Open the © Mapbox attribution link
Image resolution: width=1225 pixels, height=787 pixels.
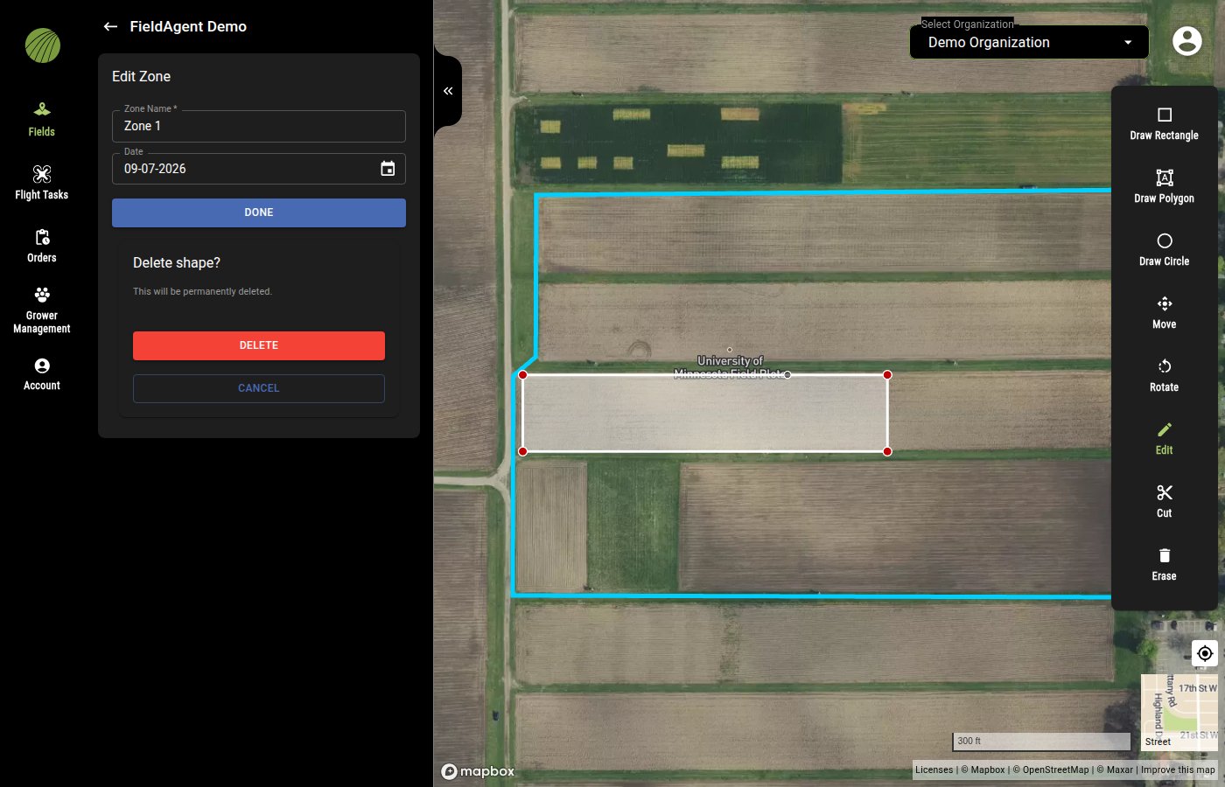(x=983, y=770)
